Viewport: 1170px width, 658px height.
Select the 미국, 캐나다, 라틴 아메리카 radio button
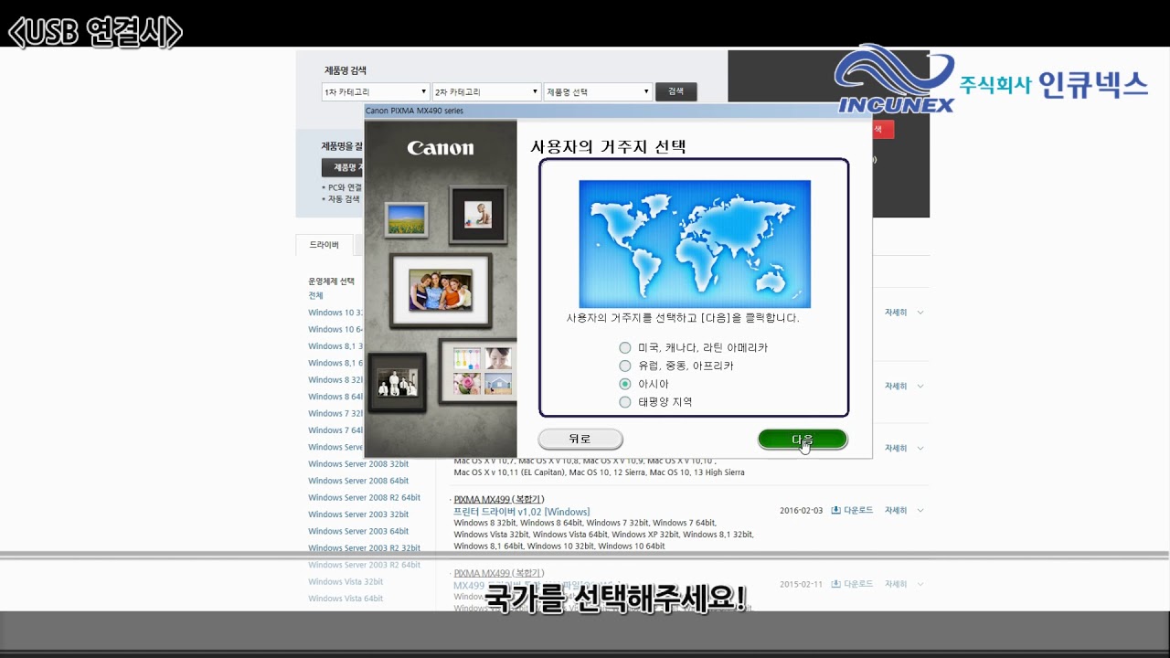tap(625, 347)
